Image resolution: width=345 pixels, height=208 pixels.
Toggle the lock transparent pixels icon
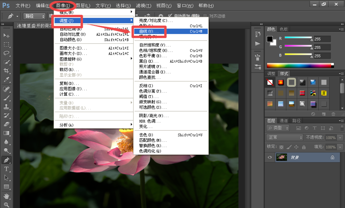(x=282, y=147)
